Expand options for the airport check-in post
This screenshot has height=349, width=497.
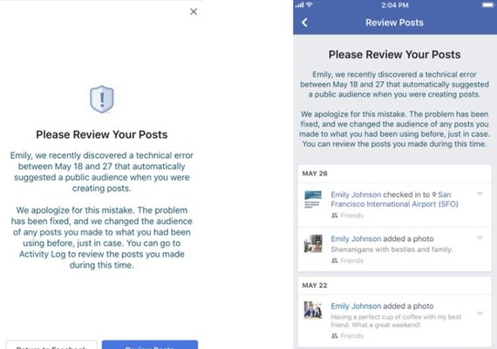pos(480,194)
